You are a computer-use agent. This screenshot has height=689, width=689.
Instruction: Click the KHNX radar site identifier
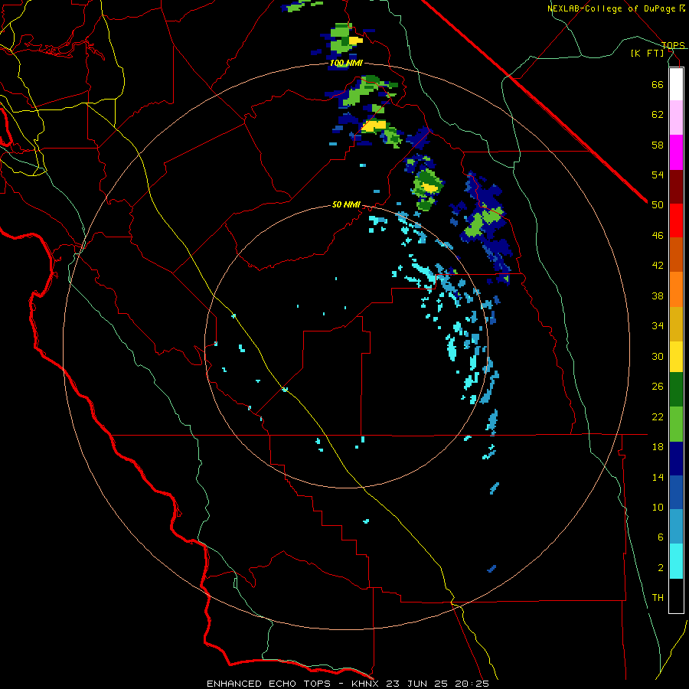[x=367, y=684]
